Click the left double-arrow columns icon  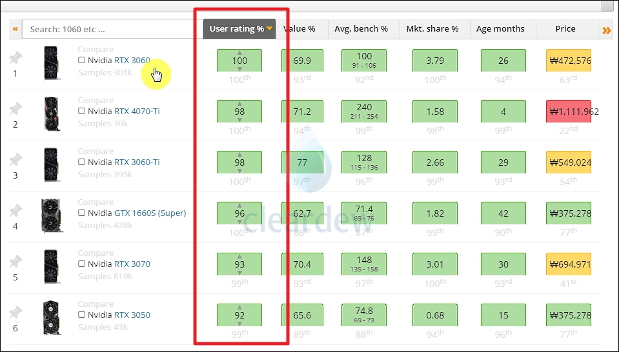click(x=15, y=29)
